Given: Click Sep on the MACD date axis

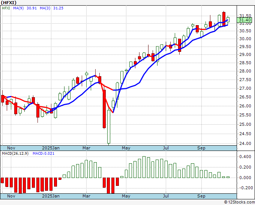Looking at the screenshot, I should click(x=201, y=196).
